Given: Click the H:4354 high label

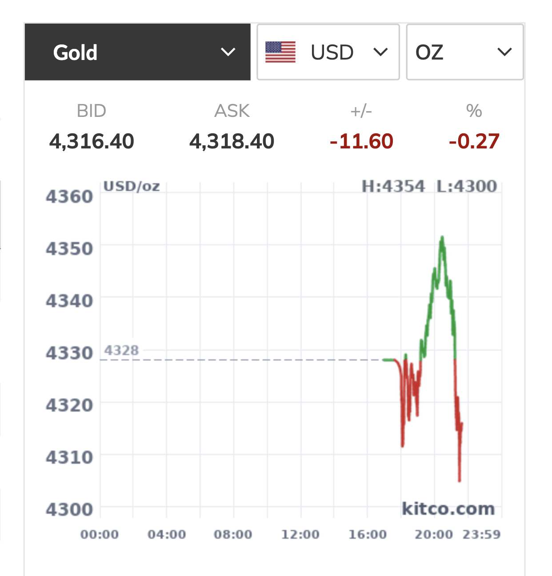Looking at the screenshot, I should click(393, 186).
